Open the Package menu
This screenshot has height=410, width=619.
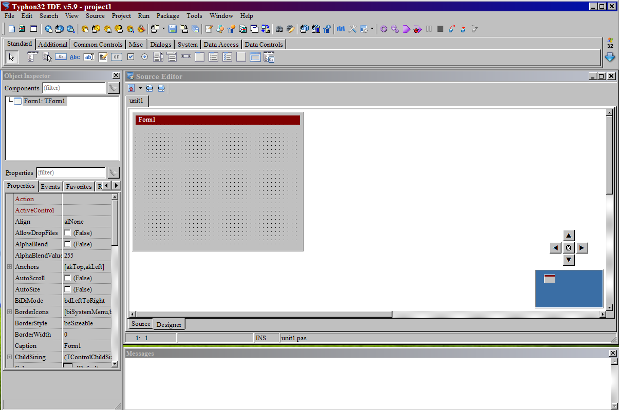[x=168, y=16]
